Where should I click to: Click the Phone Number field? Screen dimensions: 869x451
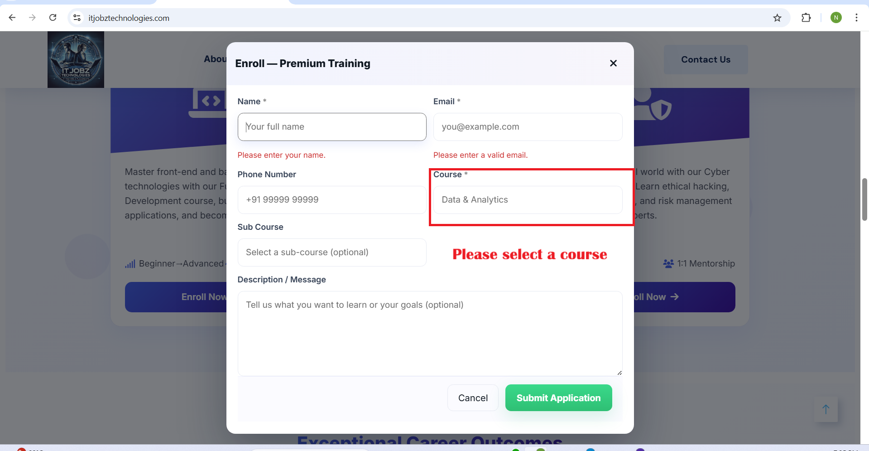click(x=331, y=200)
